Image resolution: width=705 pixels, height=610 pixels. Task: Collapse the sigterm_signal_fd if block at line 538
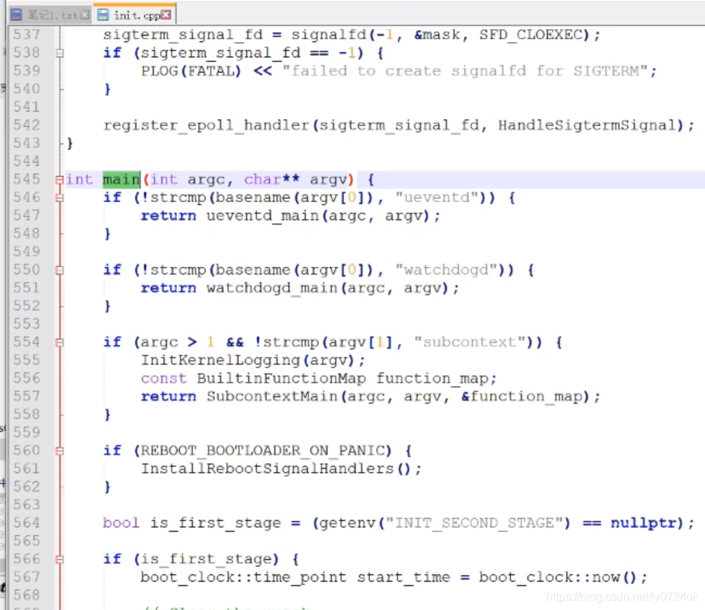pyautogui.click(x=59, y=53)
